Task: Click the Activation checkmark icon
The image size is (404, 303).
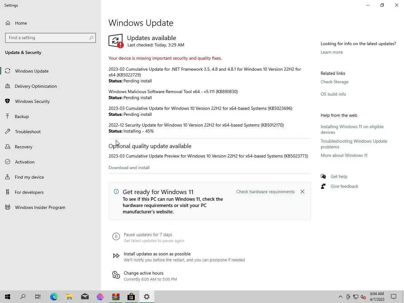Action: pos(8,162)
